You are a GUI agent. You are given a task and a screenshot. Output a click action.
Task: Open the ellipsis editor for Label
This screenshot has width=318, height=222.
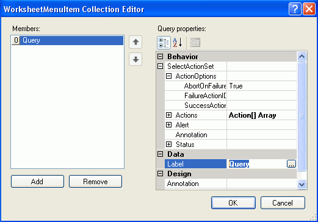(291, 164)
